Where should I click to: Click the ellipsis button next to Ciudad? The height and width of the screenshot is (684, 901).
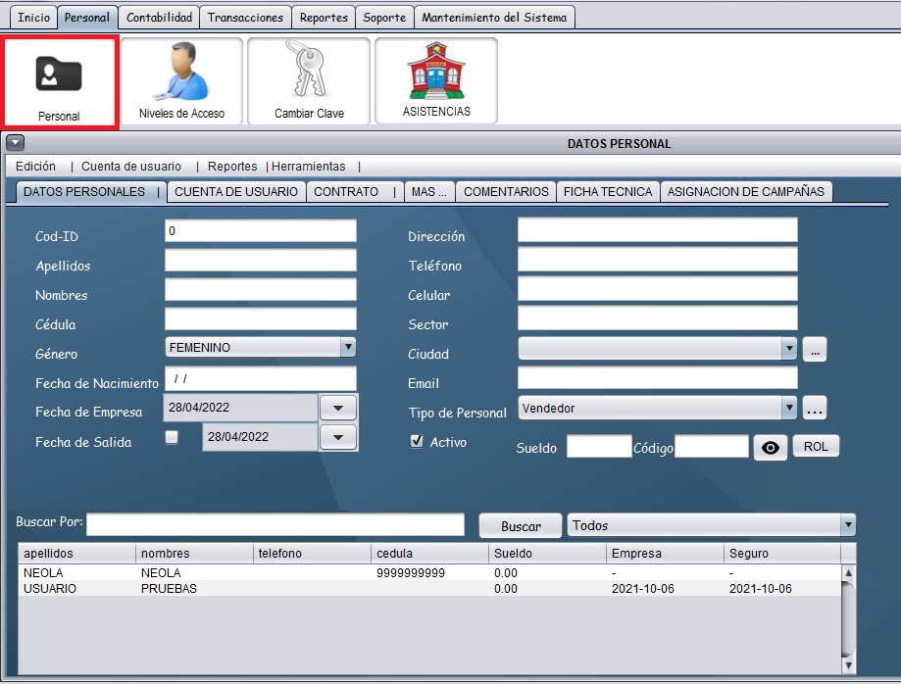[815, 349]
